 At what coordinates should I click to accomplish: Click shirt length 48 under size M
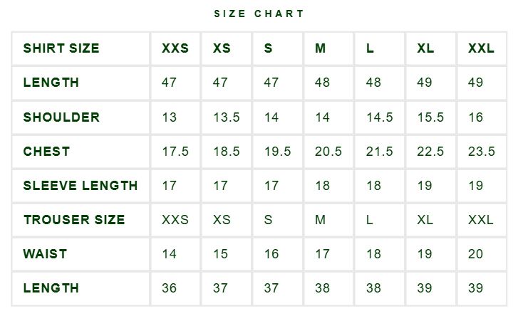coord(322,82)
